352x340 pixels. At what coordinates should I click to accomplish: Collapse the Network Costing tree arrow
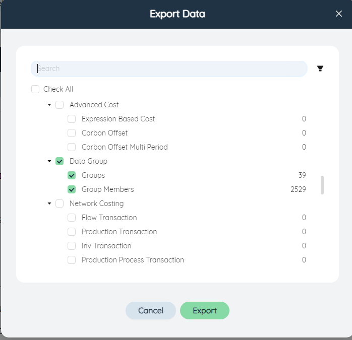(x=49, y=203)
